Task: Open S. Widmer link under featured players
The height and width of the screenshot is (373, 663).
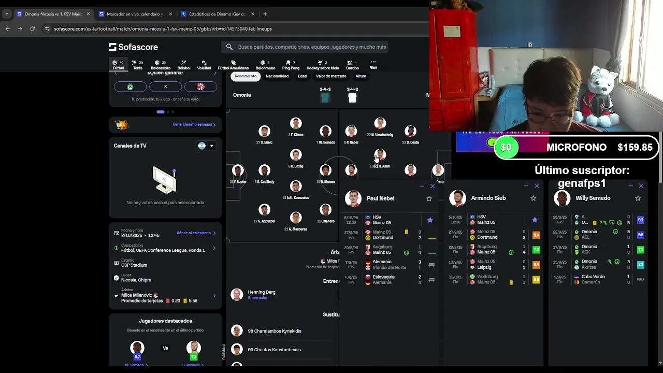Action: click(x=194, y=365)
